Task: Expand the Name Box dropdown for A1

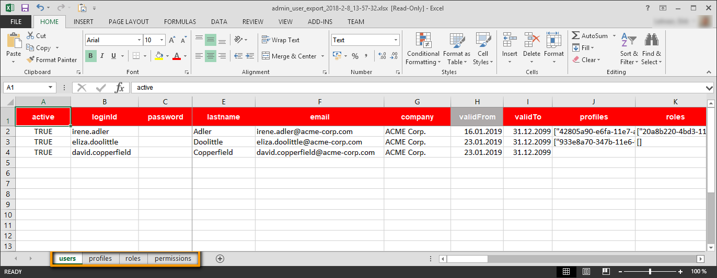Action: tap(51, 88)
